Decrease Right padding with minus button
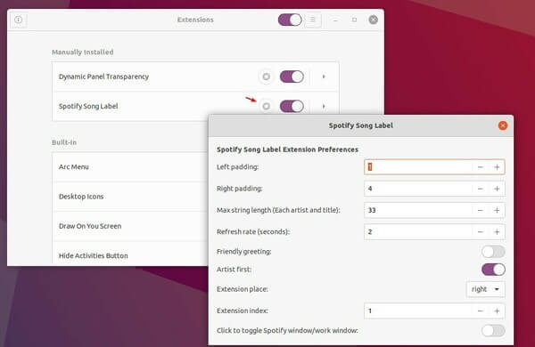This screenshot has height=347, width=535. tap(480, 189)
